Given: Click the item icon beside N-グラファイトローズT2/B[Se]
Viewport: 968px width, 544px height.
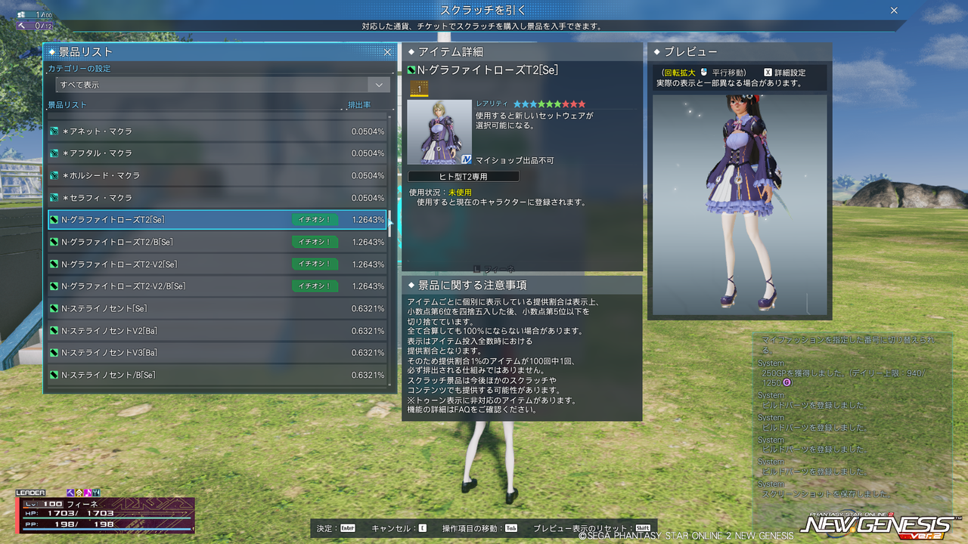Looking at the screenshot, I should [54, 242].
